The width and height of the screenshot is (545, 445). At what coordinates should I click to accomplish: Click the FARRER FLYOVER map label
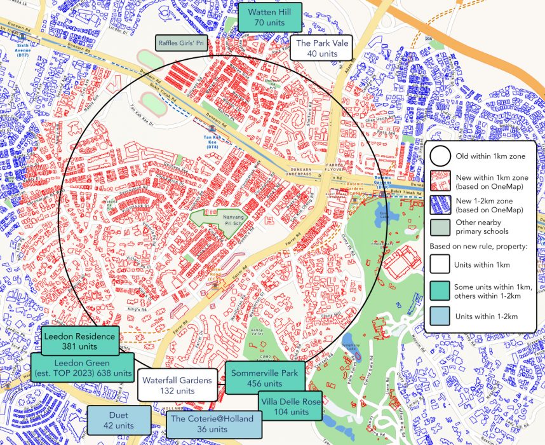[x=334, y=167]
